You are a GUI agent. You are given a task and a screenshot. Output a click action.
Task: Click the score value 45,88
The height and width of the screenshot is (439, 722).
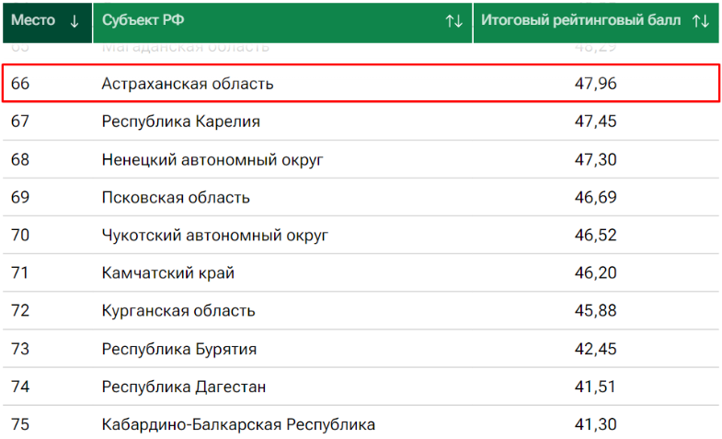pos(595,310)
